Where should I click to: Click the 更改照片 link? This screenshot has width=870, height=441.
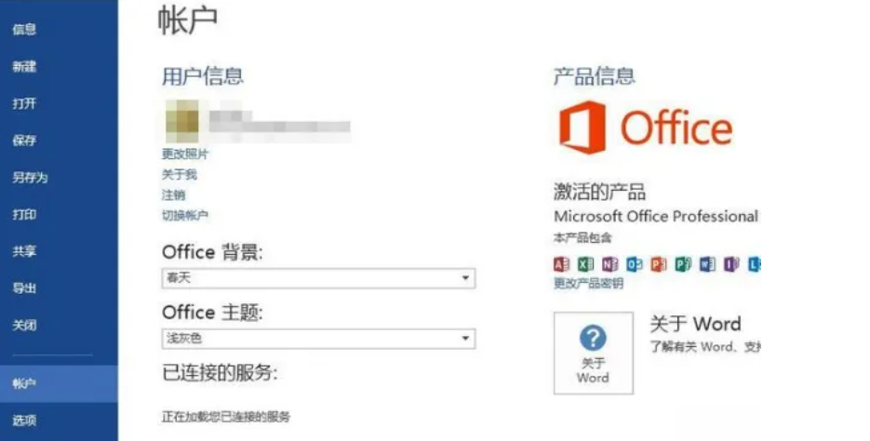pyautogui.click(x=185, y=154)
